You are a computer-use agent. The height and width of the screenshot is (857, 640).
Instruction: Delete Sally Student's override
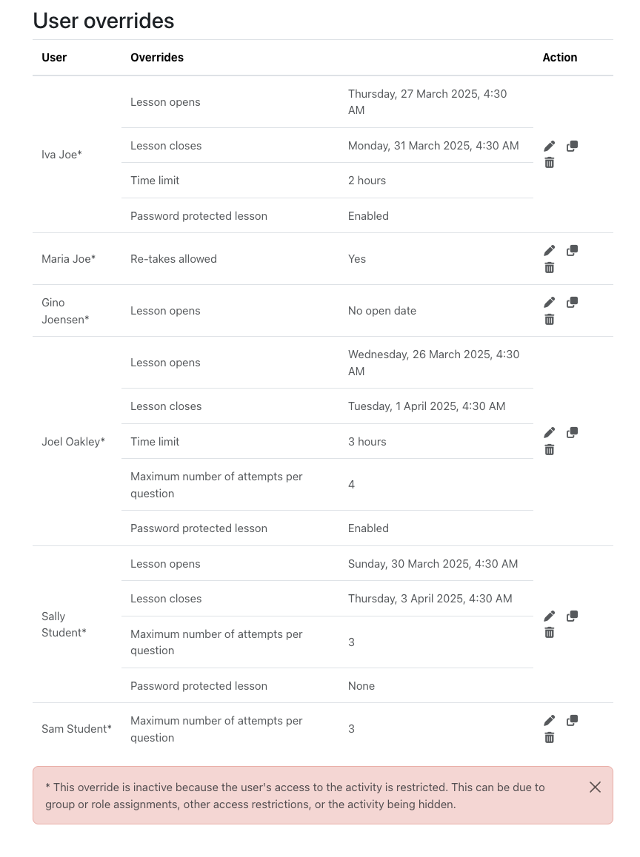[549, 633]
